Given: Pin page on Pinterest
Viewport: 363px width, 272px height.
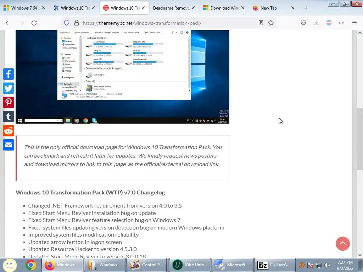Looking at the screenshot, I should (x=9, y=102).
